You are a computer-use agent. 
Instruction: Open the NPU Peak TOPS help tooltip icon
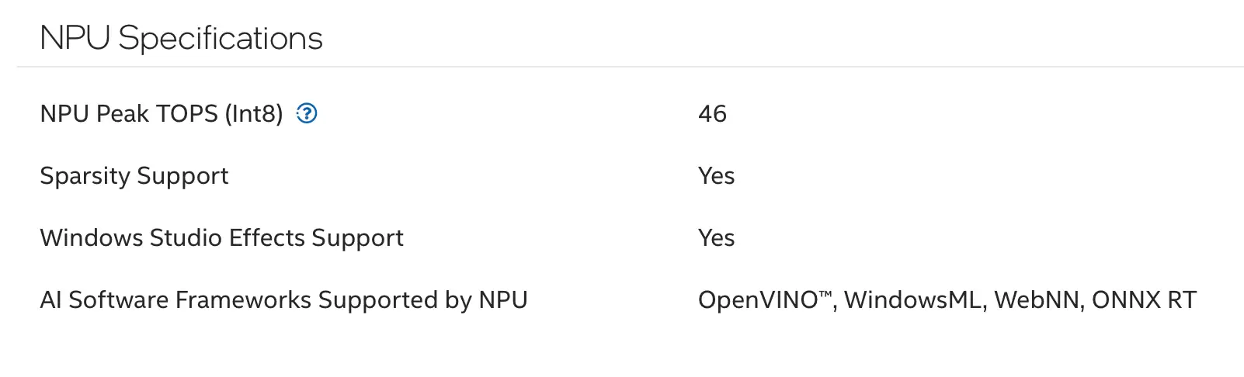[x=307, y=114]
